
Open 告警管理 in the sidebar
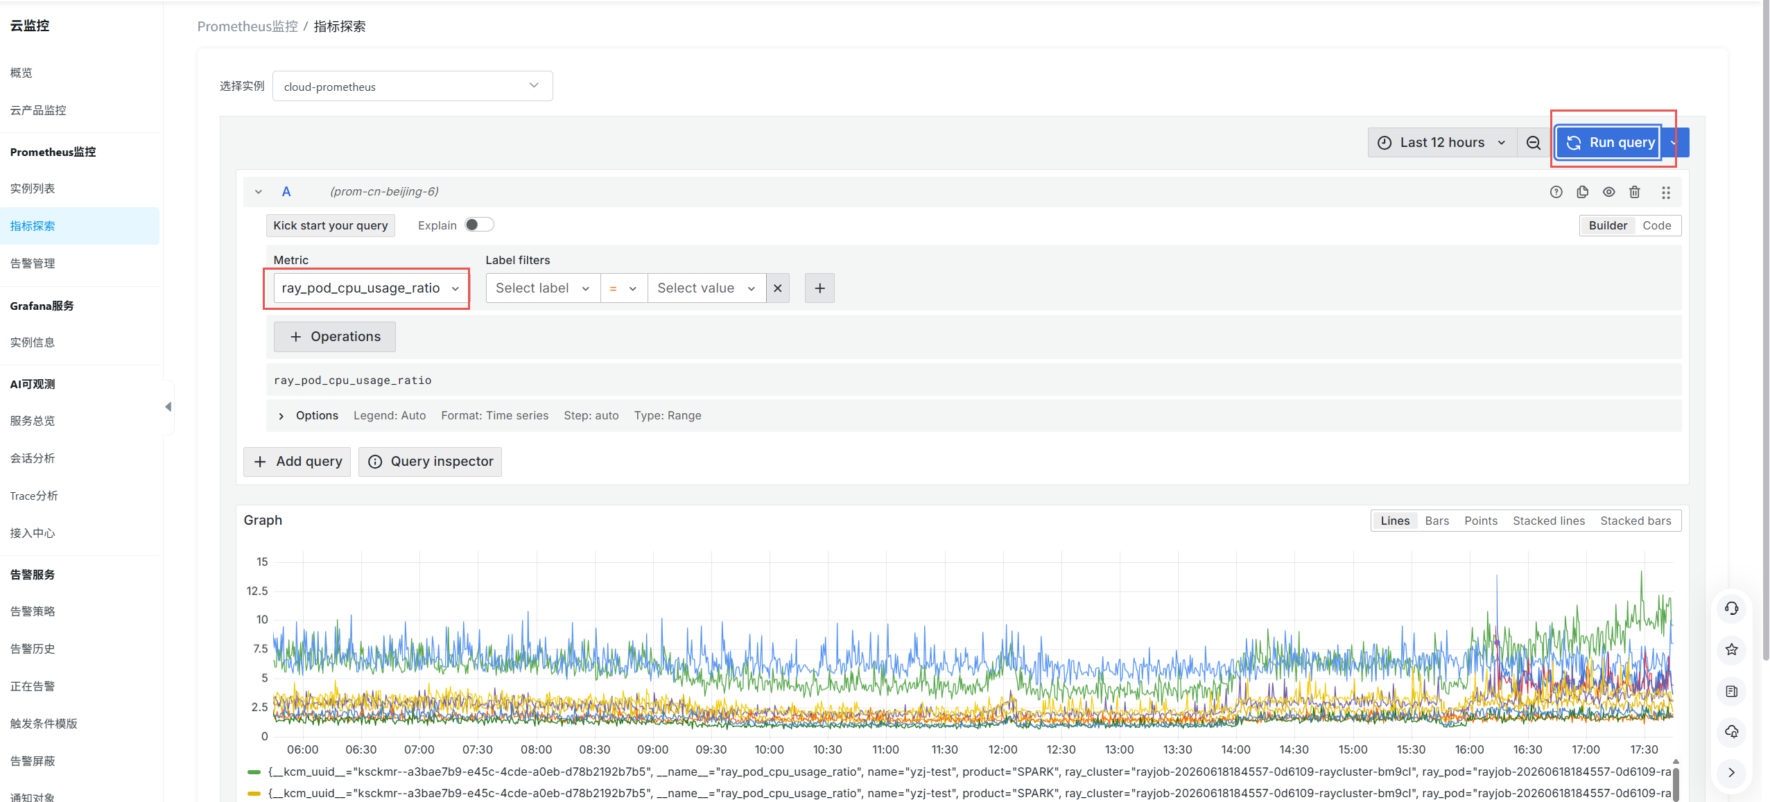(33, 263)
